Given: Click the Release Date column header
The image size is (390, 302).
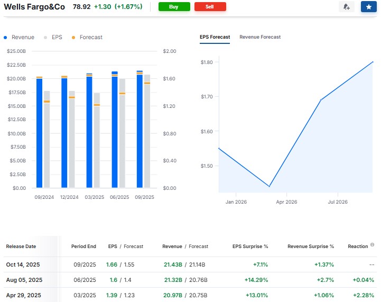Looking at the screenshot, I should tap(21, 246).
